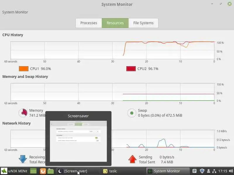Image resolution: width=234 pixels, height=175 pixels.
Task: Click the CPU2 96.1% label
Action: pyautogui.click(x=148, y=69)
